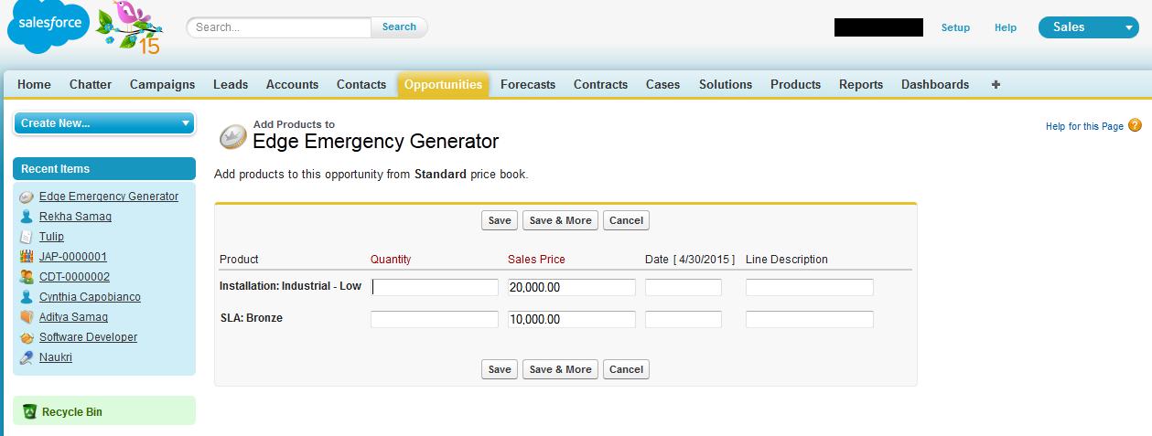Click Line Description field for SLA: Bronze
The width and height of the screenshot is (1152, 436).
pyautogui.click(x=810, y=319)
